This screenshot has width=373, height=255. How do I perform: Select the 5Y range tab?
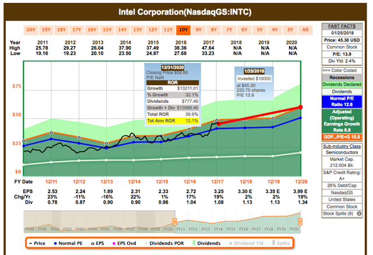259,30
